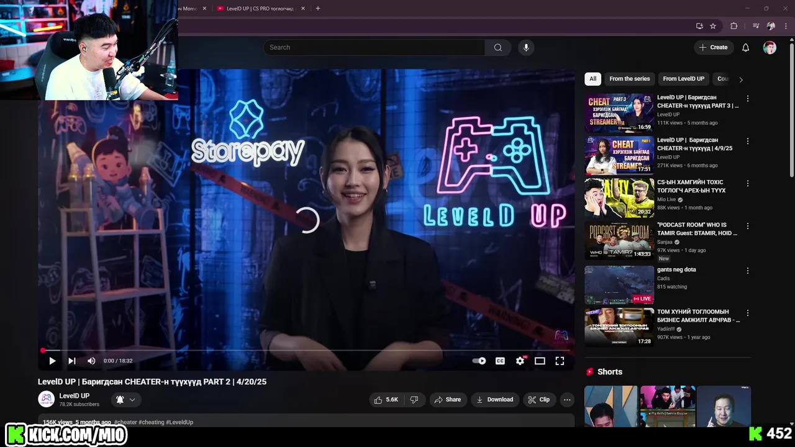The image size is (795, 447).
Task: Search with voice microphone icon
Action: 526,47
